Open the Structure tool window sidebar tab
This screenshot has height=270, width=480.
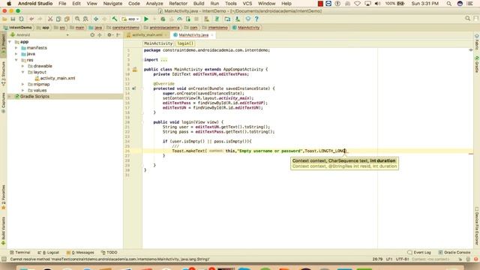(x=3, y=73)
